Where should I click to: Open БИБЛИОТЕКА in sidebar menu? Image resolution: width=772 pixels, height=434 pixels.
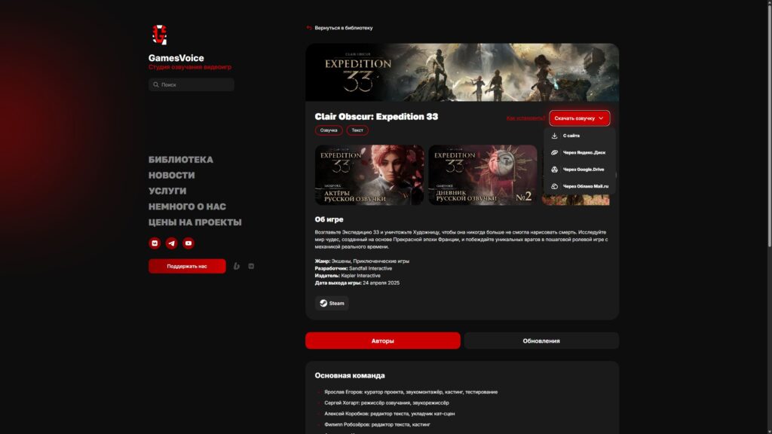pos(181,160)
